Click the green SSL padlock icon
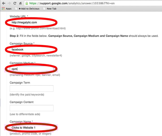This screenshot has width=162, height=136. (x=27, y=3)
